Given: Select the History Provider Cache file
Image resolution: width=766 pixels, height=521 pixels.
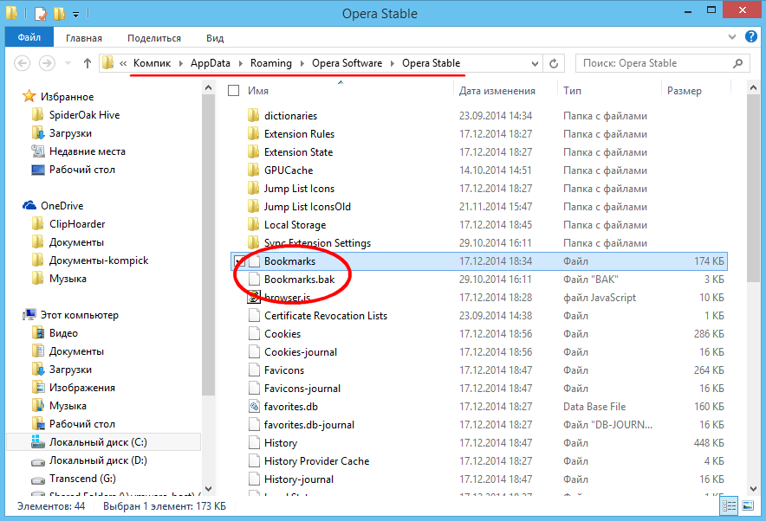Looking at the screenshot, I should point(316,461).
